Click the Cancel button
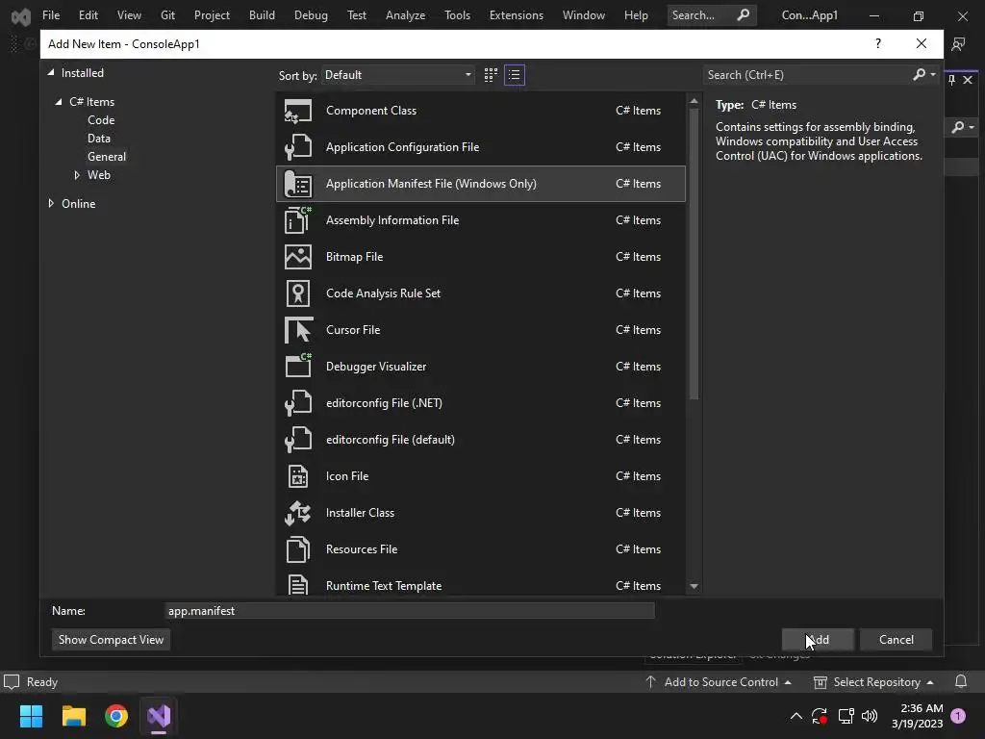The height and width of the screenshot is (739, 985). [x=897, y=640]
